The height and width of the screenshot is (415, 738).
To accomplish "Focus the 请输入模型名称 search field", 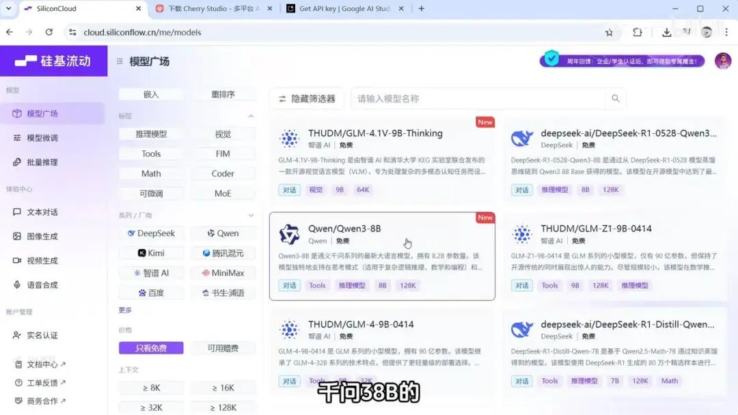I will coord(478,99).
